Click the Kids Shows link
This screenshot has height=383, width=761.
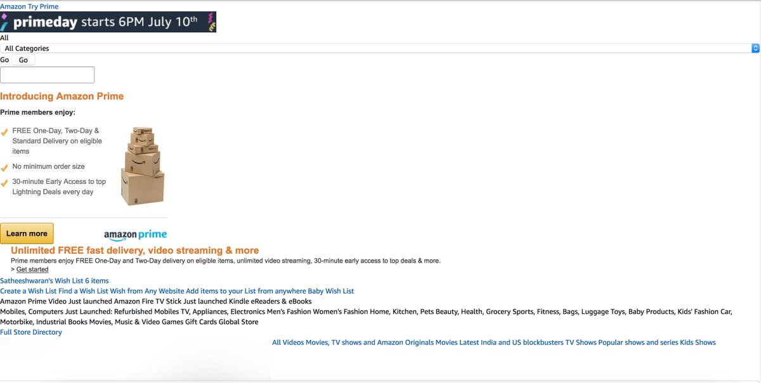698,342
